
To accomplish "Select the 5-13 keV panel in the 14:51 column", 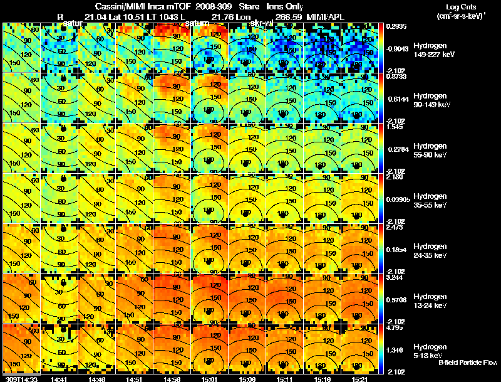I will pyautogui.click(x=134, y=349).
